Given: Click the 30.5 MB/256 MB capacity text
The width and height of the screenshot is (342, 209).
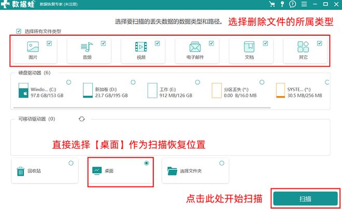Looking at the screenshot, I should tap(305, 96).
